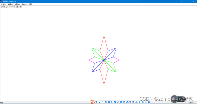197x104 pixels.
Task: Click the Sogou soft keyboard icon
Action: pos(124,102)
